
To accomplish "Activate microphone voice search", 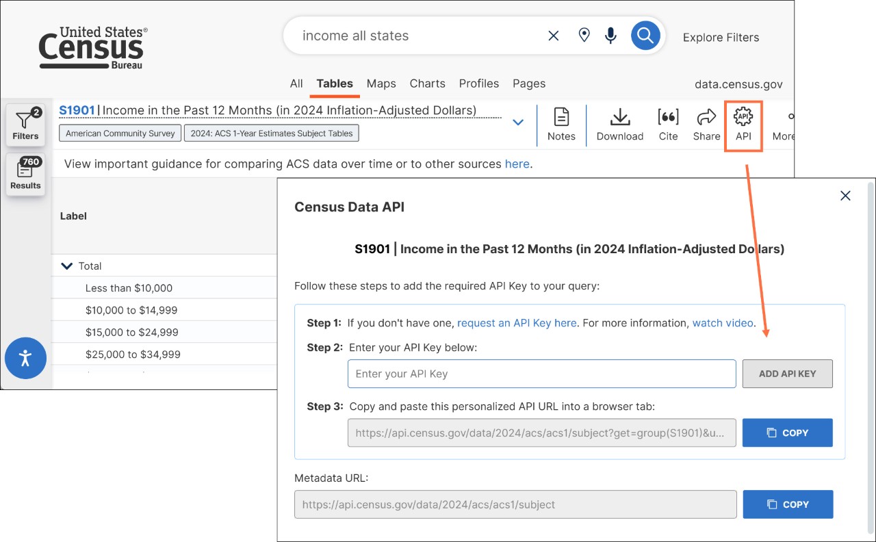I will pos(611,36).
